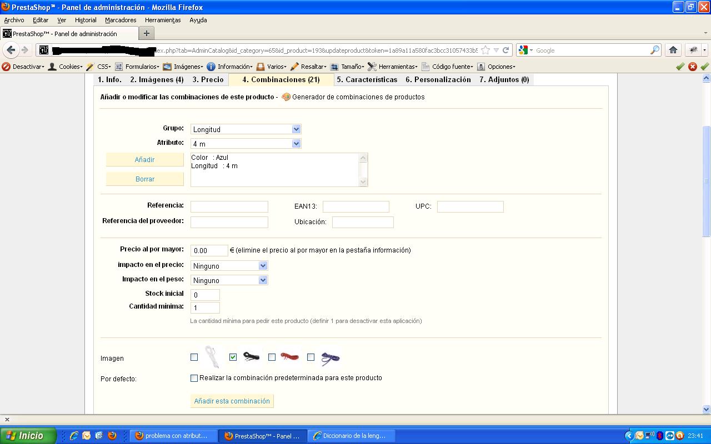The image size is (711, 444).
Task: Open the CSS developer toolbar menu
Action: 98,67
